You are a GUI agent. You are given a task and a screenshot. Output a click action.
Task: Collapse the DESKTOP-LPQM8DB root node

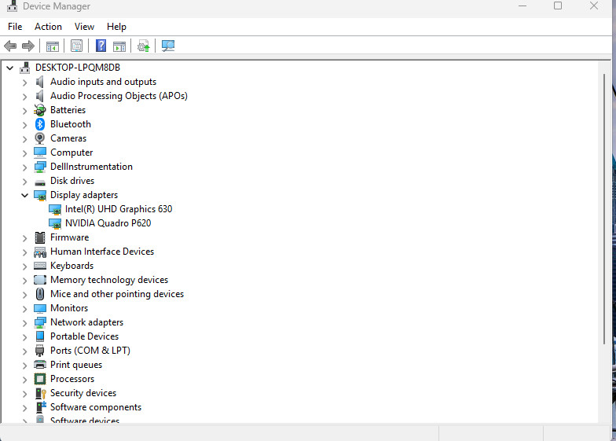(9, 68)
